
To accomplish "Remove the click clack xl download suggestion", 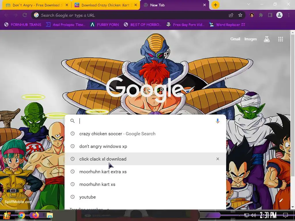I will (x=218, y=159).
